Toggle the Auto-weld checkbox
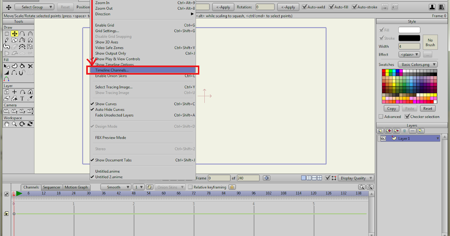 point(304,7)
